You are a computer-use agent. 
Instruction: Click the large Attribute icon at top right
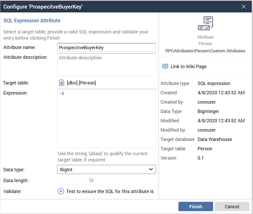[x=205, y=24]
